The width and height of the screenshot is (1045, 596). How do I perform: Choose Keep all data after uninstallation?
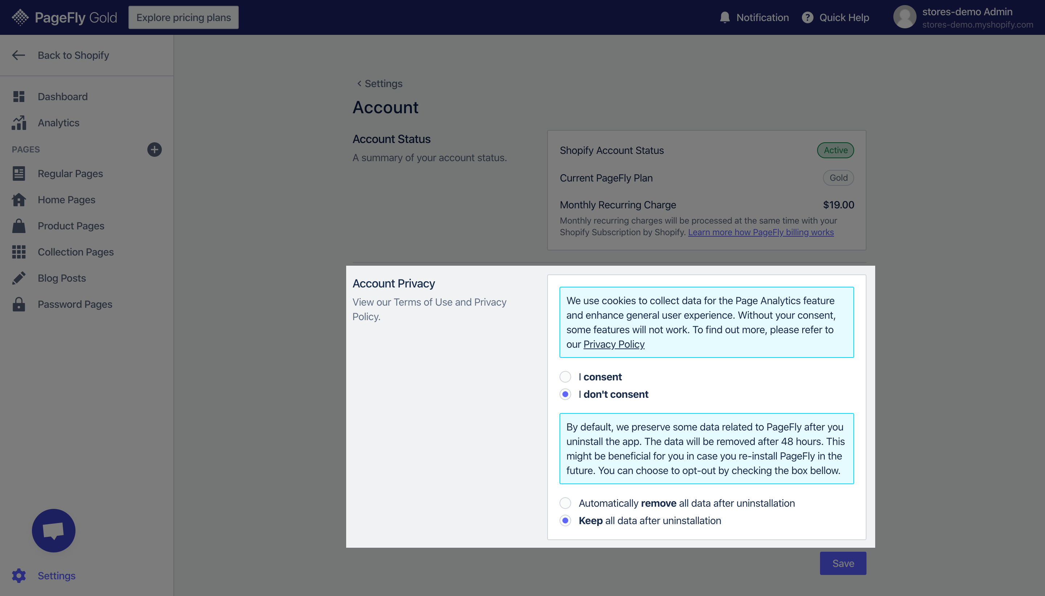click(565, 521)
